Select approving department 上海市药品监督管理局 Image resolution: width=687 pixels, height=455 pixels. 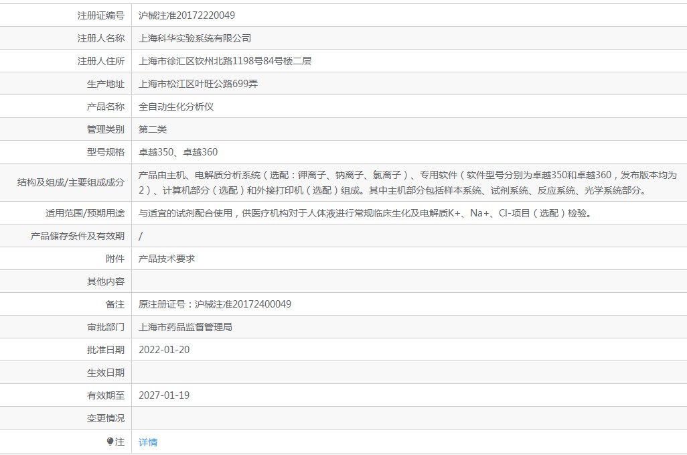pyautogui.click(x=185, y=327)
